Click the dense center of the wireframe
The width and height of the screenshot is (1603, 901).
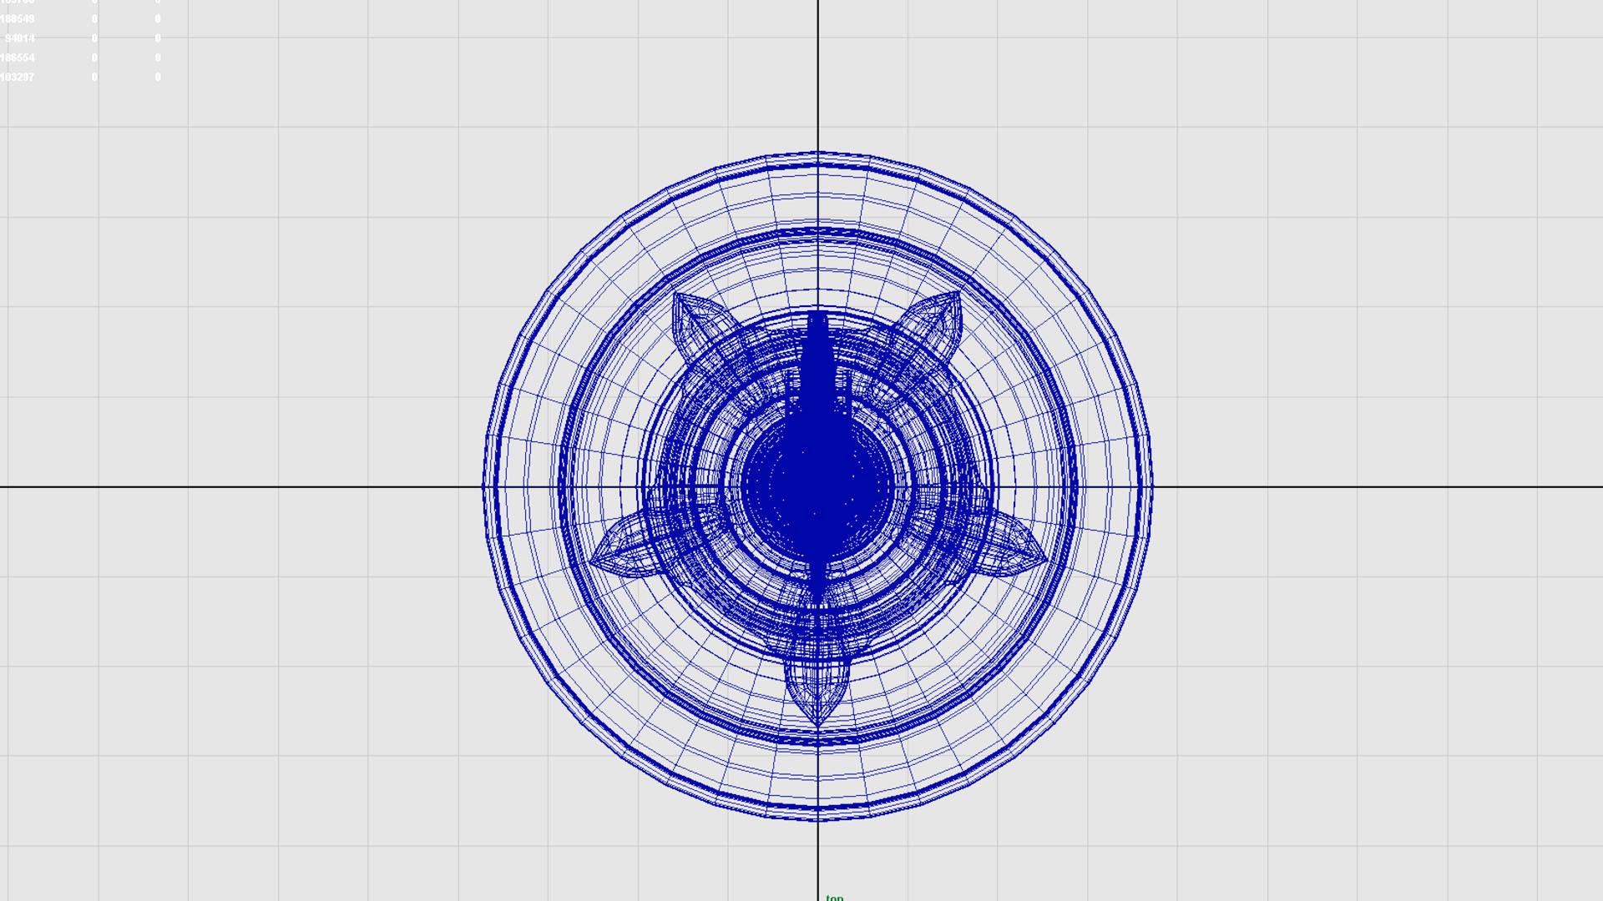coord(817,486)
